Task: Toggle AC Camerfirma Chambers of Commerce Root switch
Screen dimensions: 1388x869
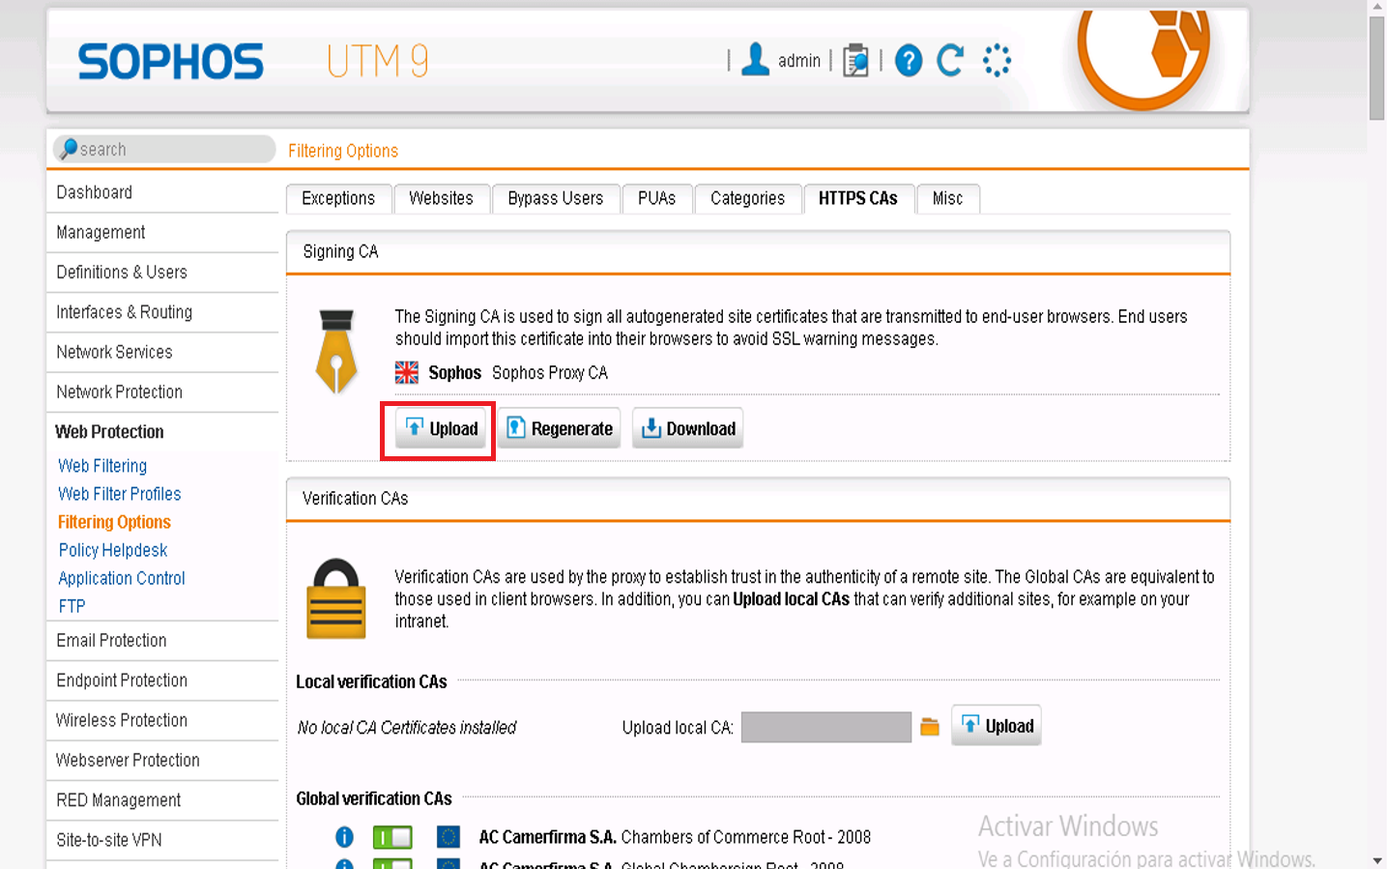Action: (392, 837)
